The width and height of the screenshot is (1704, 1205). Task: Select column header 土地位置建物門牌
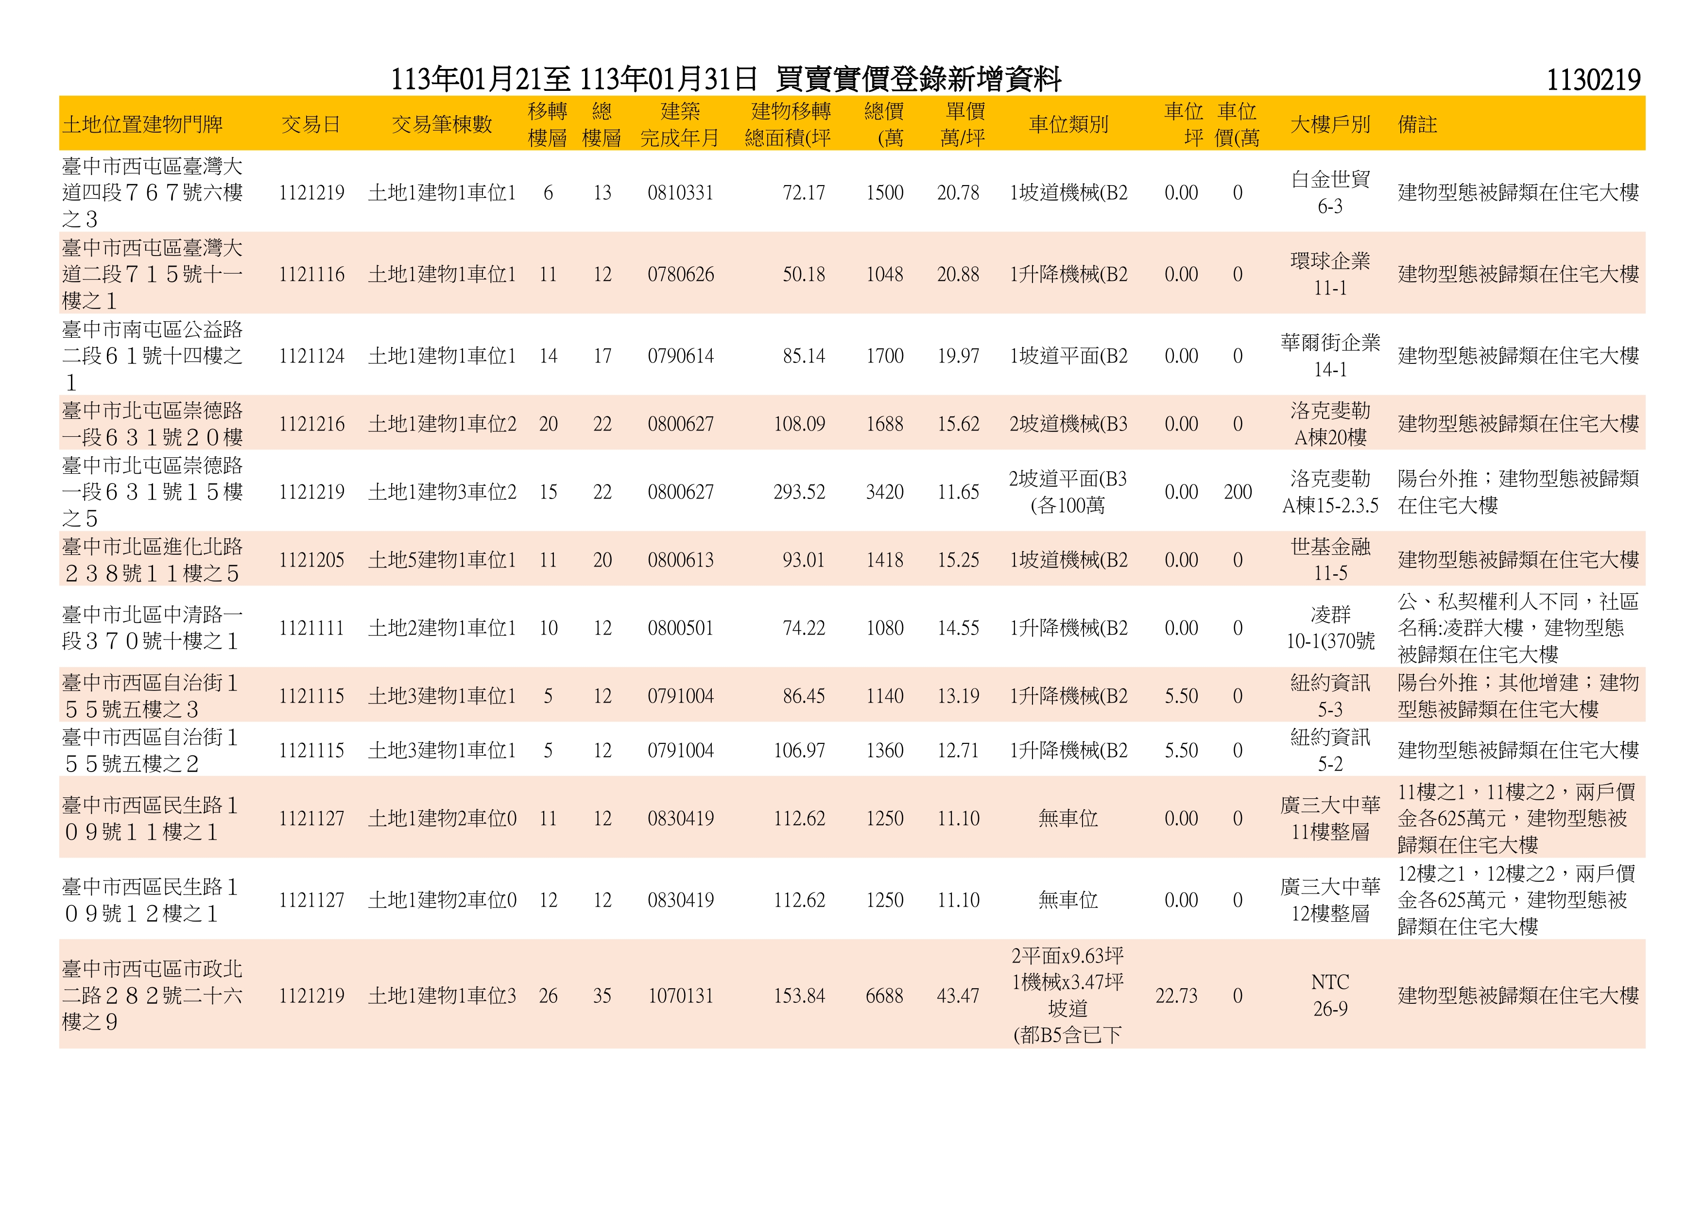tap(142, 124)
